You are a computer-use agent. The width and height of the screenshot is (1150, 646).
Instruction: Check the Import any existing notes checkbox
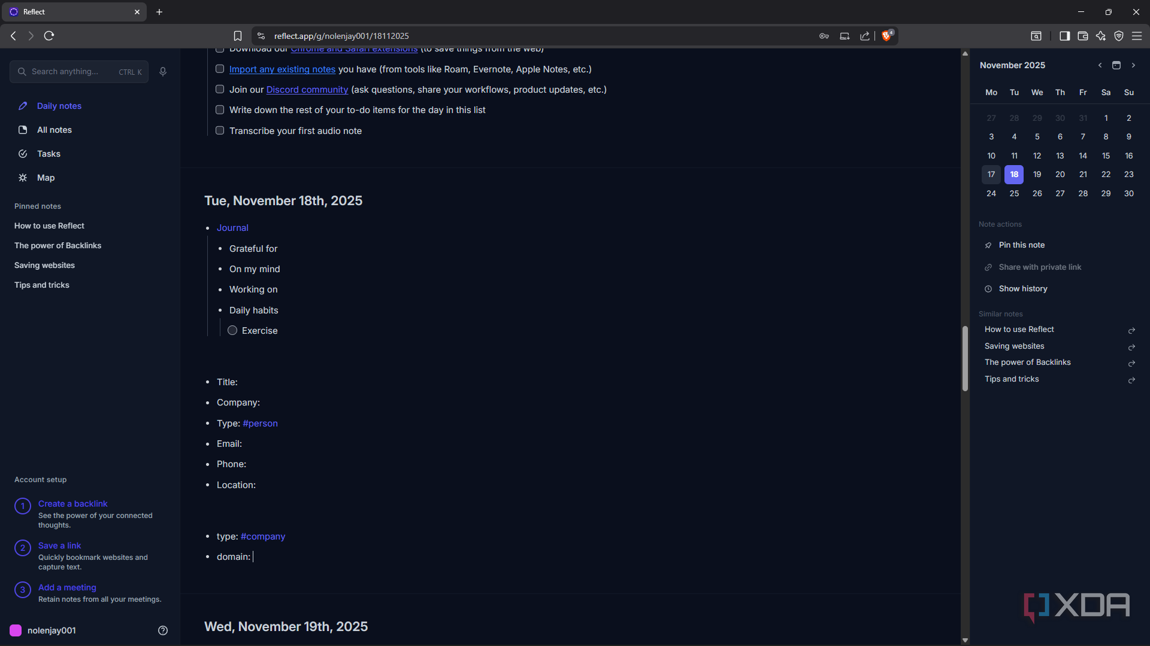(220, 69)
